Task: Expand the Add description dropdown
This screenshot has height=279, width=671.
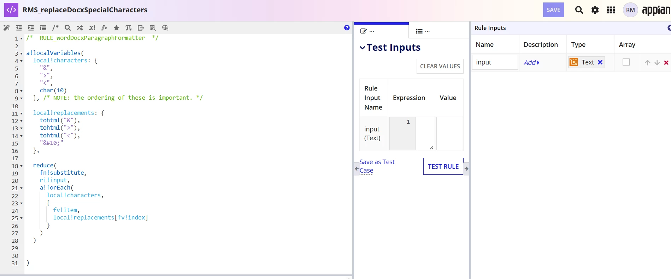Action: (x=531, y=62)
